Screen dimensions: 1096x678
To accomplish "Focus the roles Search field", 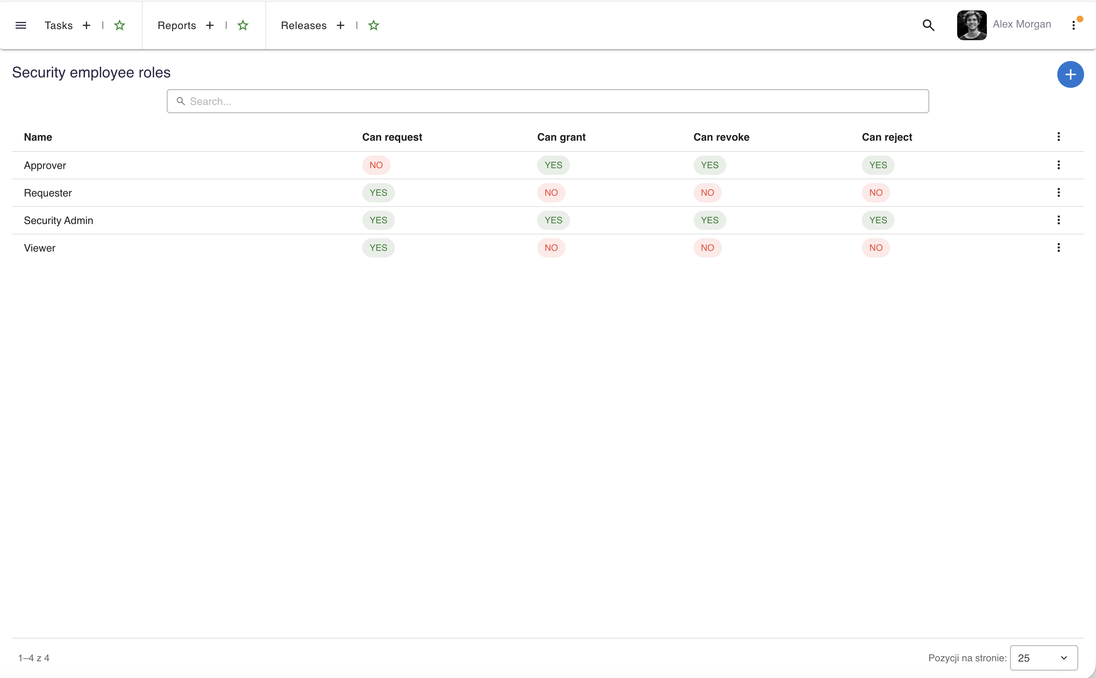I will click(x=548, y=101).
